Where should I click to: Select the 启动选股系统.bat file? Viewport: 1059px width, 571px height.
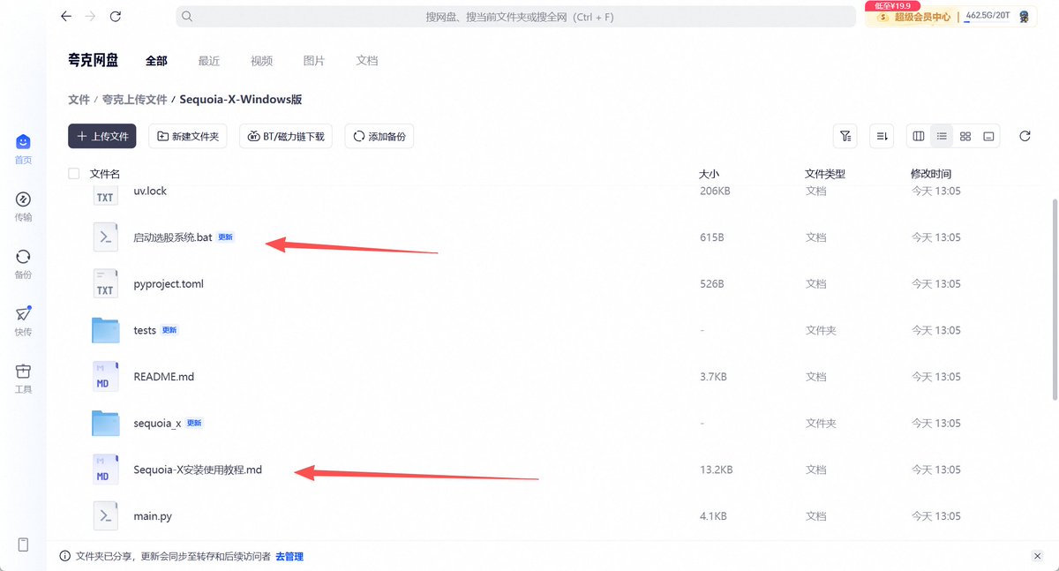point(172,237)
